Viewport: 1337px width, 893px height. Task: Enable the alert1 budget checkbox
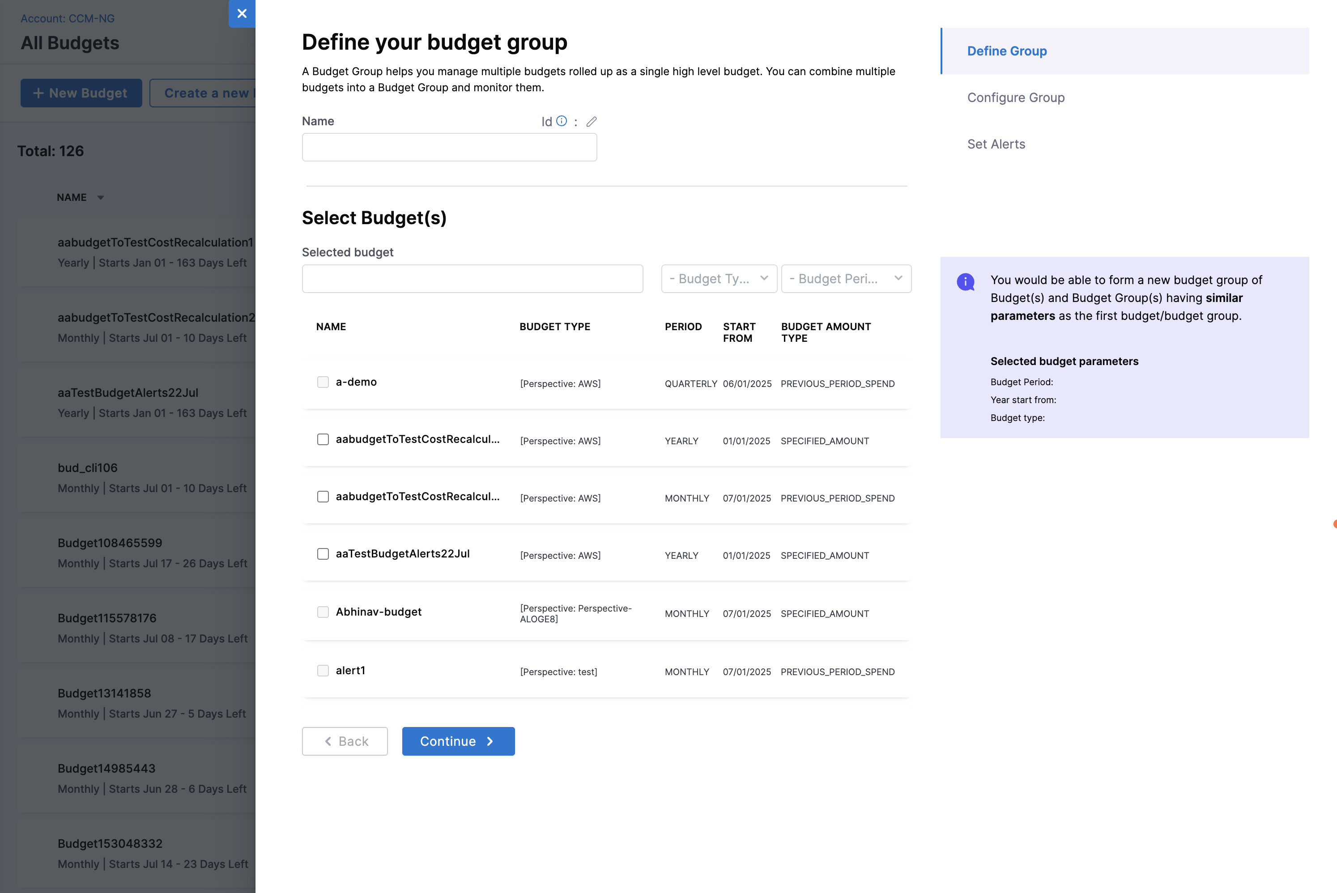(323, 670)
